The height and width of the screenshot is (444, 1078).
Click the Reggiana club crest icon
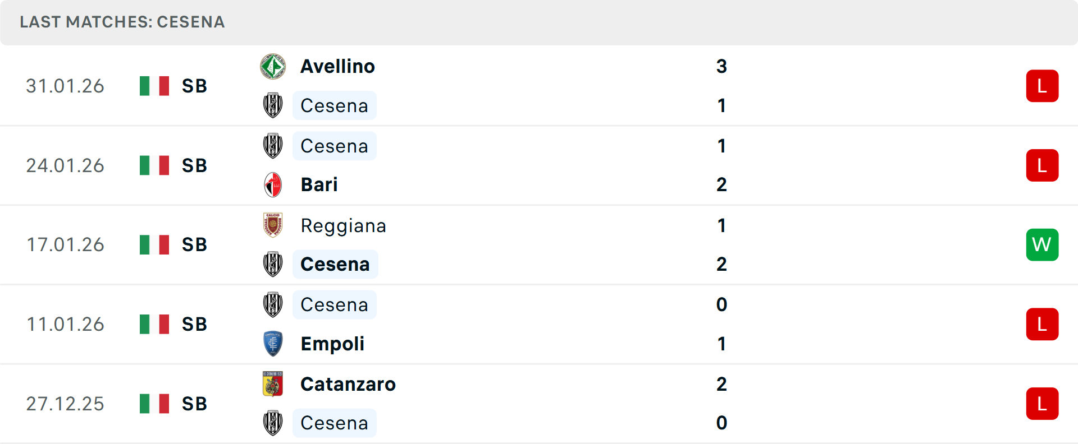tap(273, 225)
